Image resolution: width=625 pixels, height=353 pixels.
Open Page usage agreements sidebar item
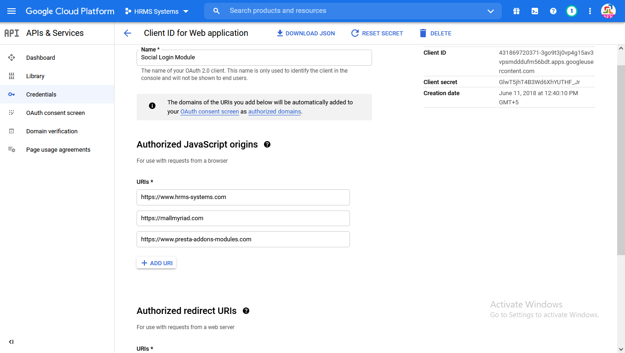point(57,149)
